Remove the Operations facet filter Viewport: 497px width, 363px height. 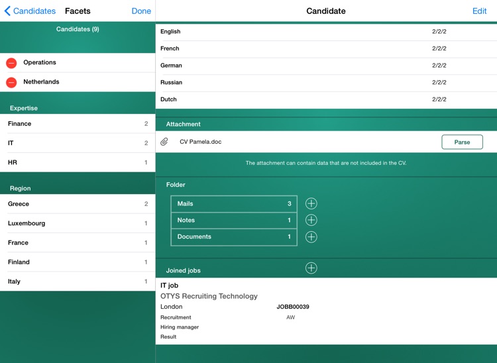(x=12, y=63)
